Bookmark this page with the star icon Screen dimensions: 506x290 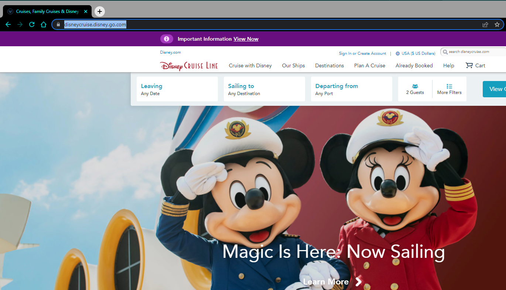tap(497, 24)
